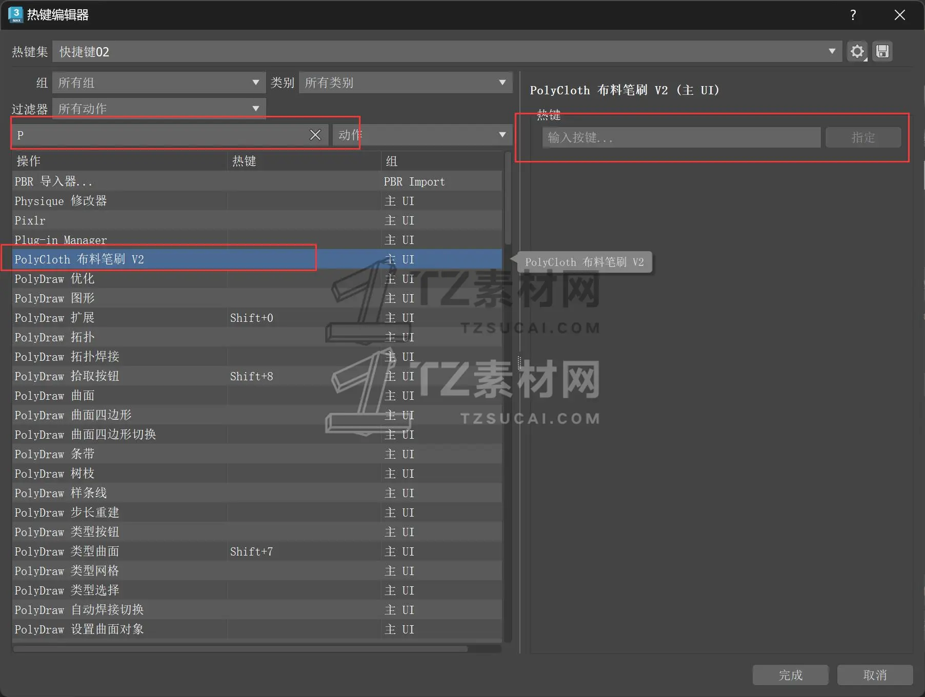Screen dimensions: 925x697
Task: Click the 取消 button
Action: [x=875, y=675]
